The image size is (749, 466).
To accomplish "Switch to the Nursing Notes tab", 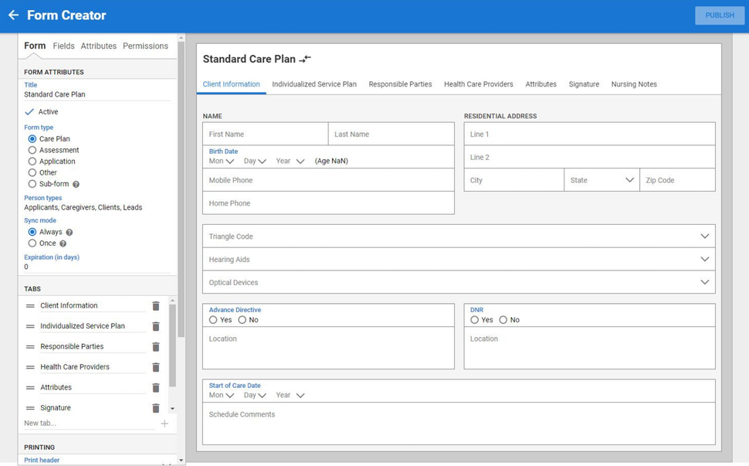I will click(633, 84).
